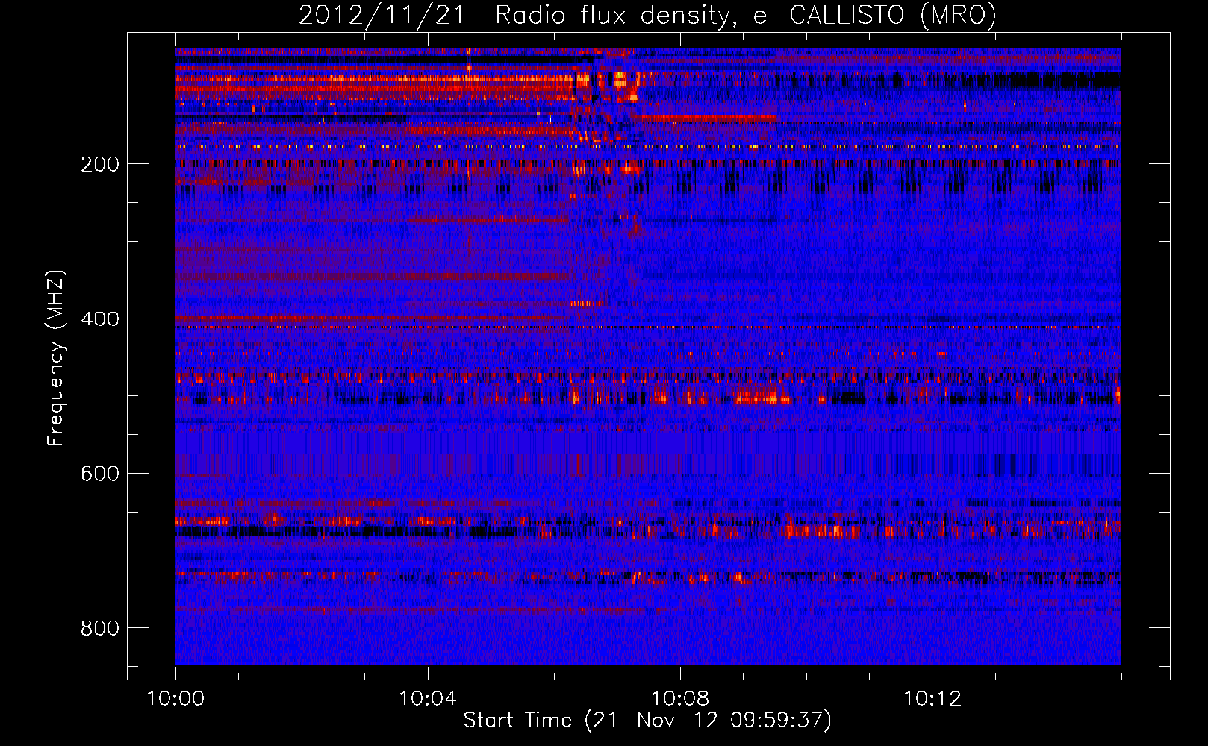Click the '10:12' time tick label
This screenshot has width=1208, height=746.
(933, 699)
